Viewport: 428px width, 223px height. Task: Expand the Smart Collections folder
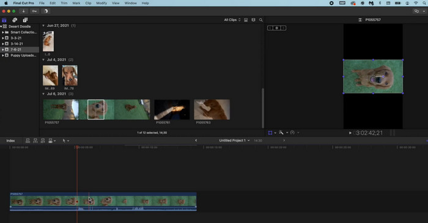pyautogui.click(x=3, y=32)
